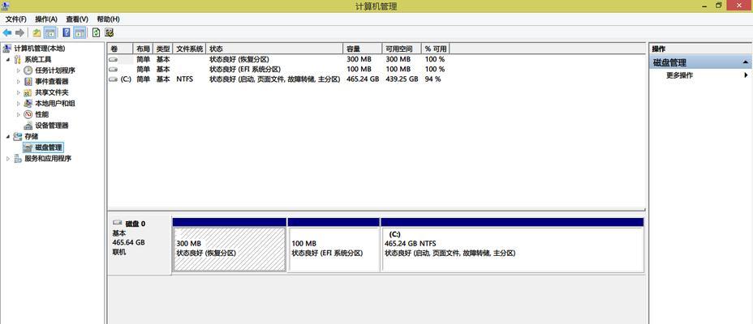This screenshot has height=324, width=753.
Task: Collapse the 系统工具 tree node
Action: pos(7,59)
